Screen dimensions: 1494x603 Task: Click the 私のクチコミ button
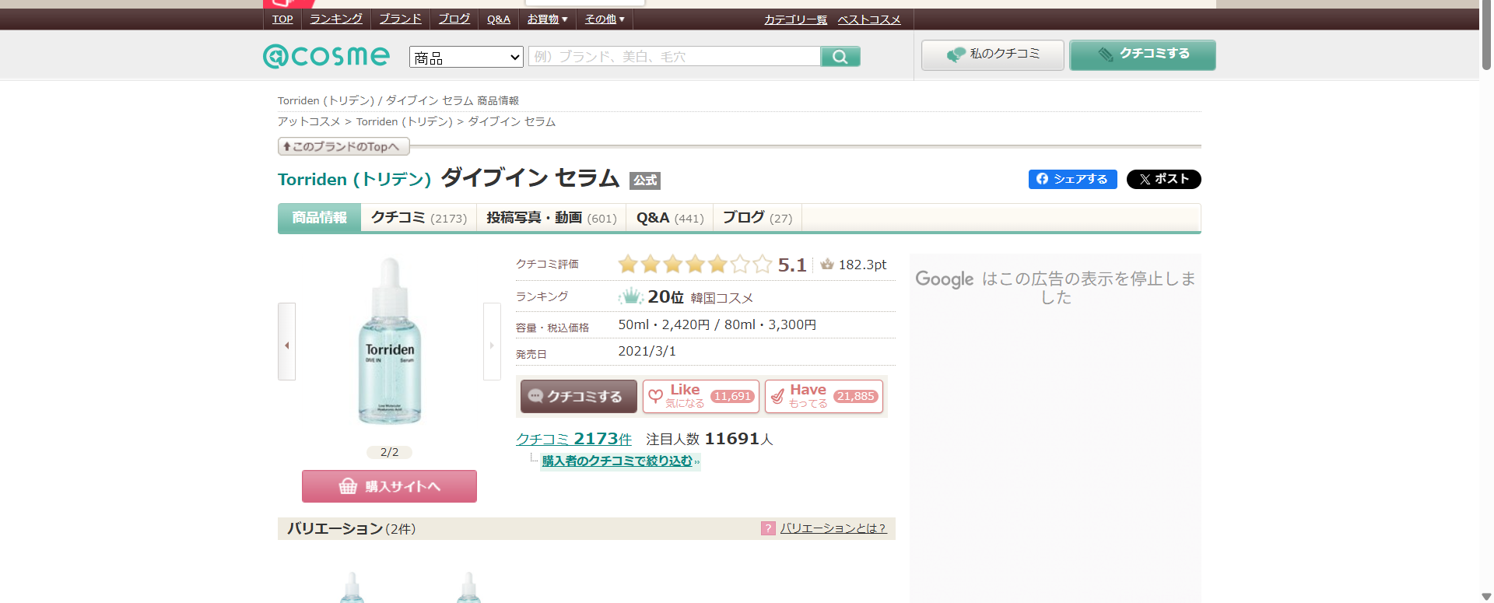(x=993, y=54)
